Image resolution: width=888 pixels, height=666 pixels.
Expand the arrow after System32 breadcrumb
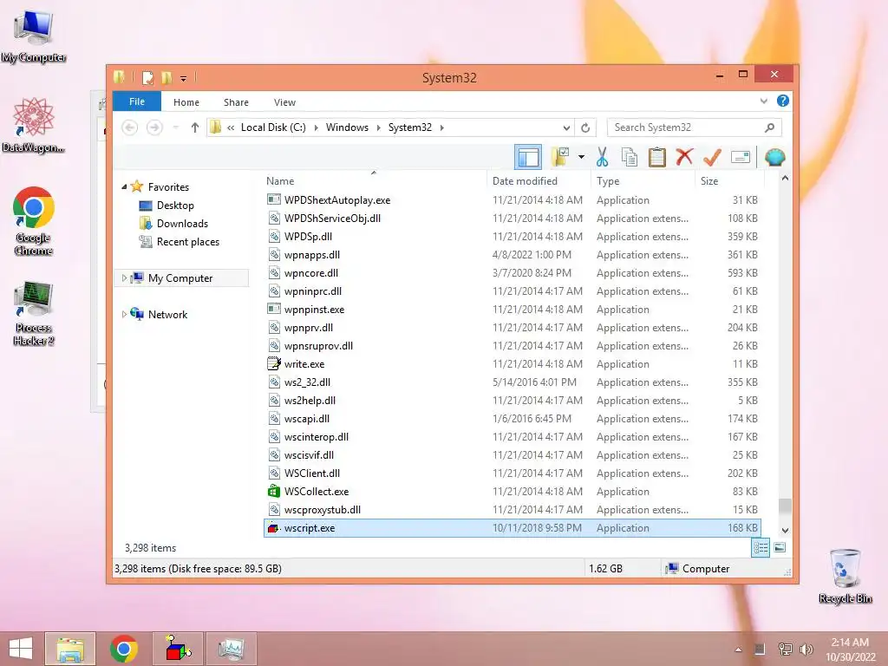[x=441, y=127]
